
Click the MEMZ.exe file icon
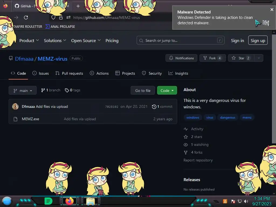coord(15,119)
